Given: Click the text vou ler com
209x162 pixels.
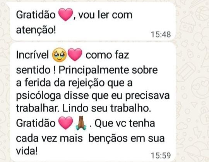Looking at the screenshot, I should pyautogui.click(x=105, y=15).
